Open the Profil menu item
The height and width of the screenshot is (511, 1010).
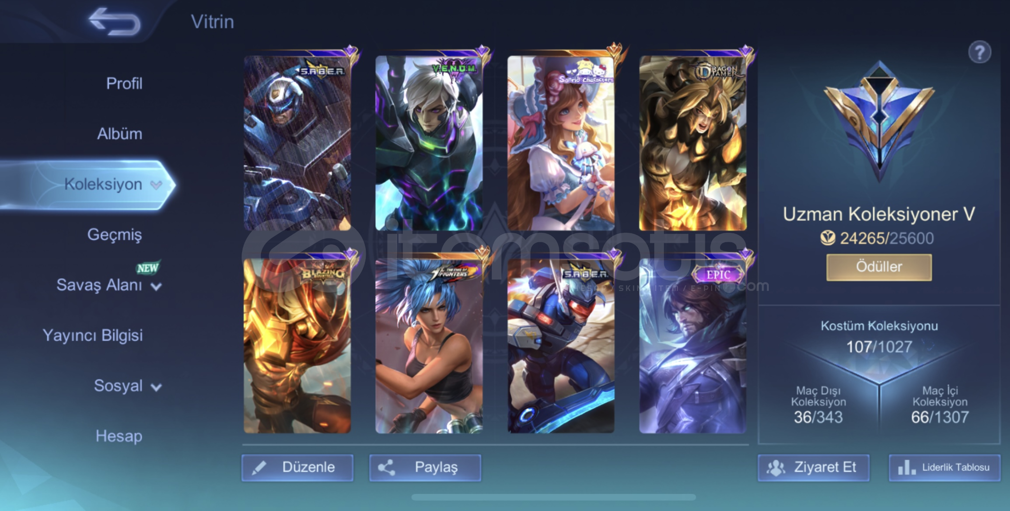click(124, 84)
